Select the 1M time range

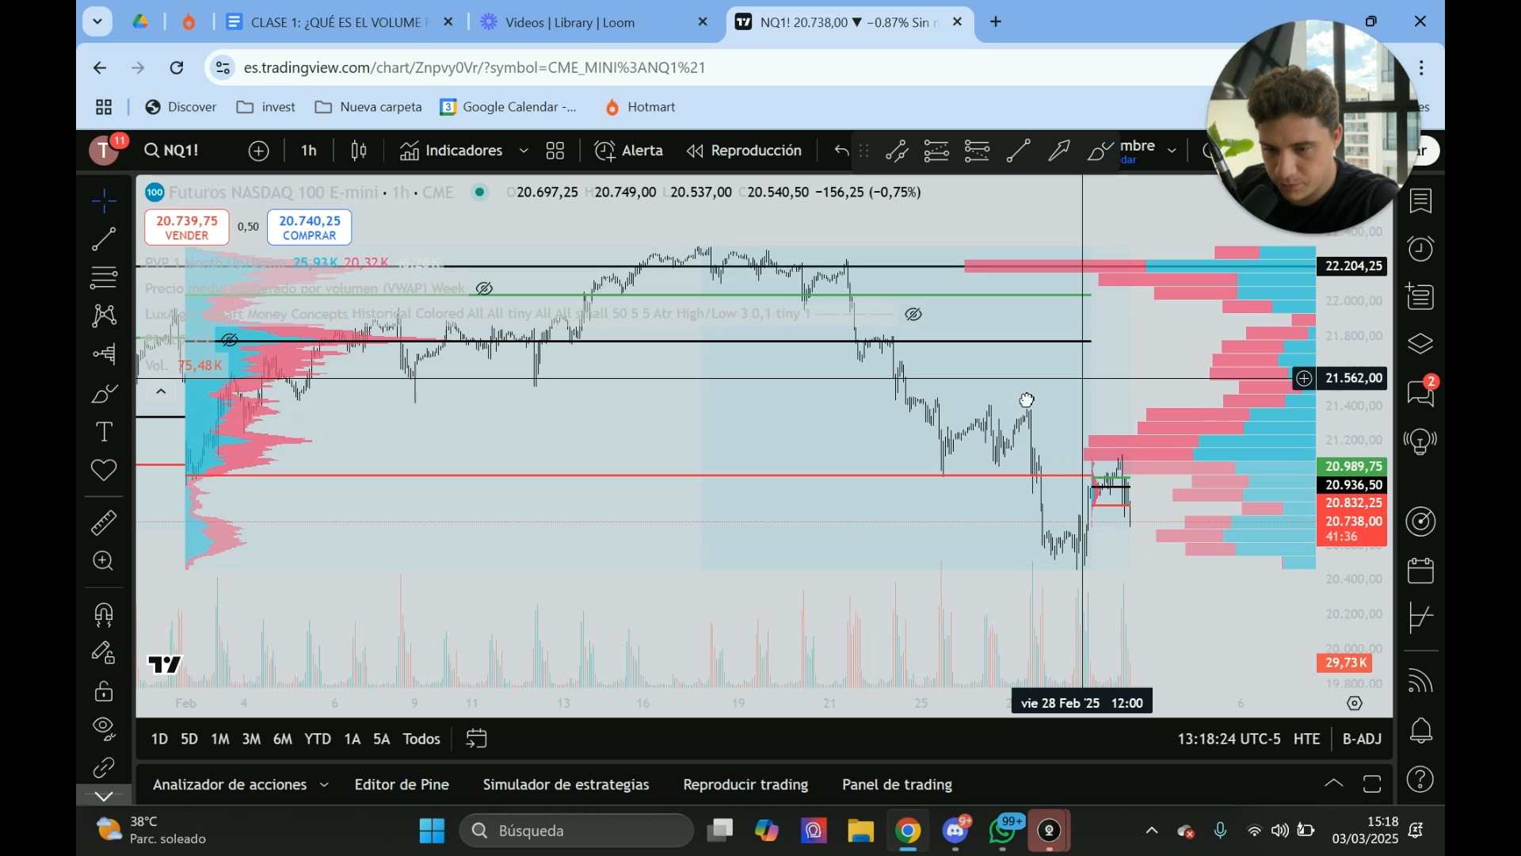point(220,739)
